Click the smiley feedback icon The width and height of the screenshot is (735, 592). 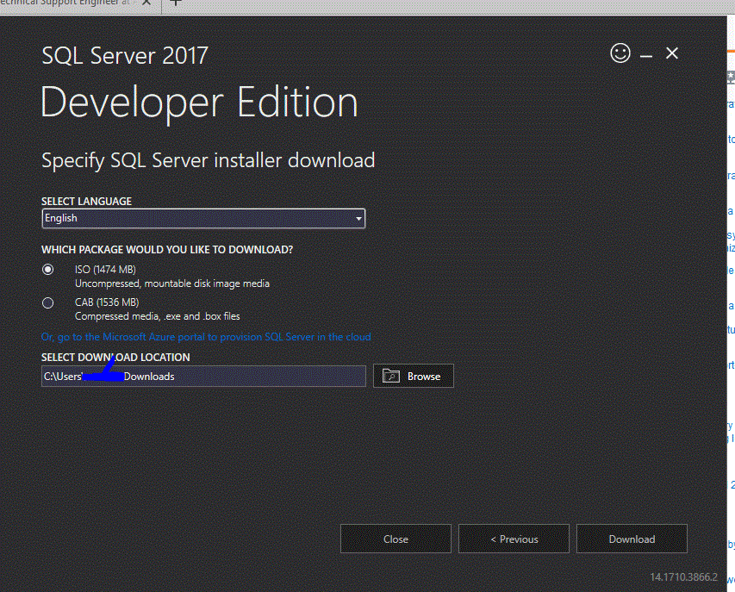point(620,53)
